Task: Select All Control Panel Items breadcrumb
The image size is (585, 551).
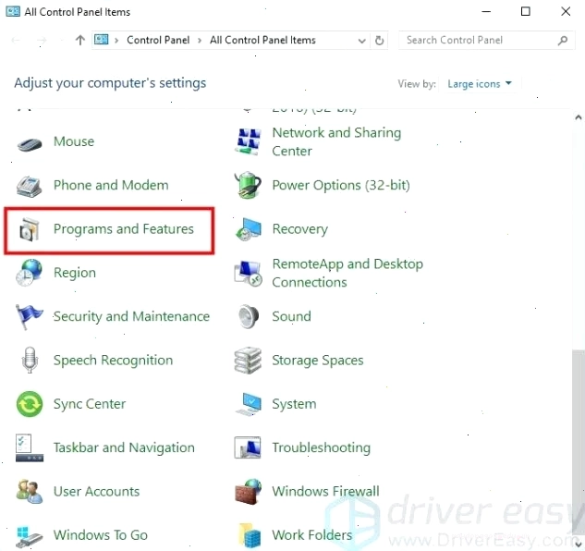Action: (262, 40)
